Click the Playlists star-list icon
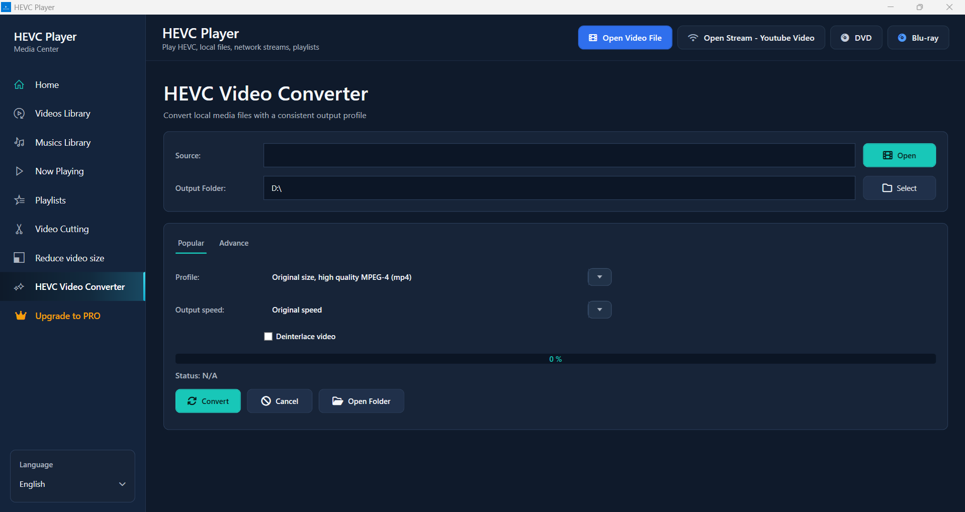This screenshot has height=512, width=965. pos(19,200)
